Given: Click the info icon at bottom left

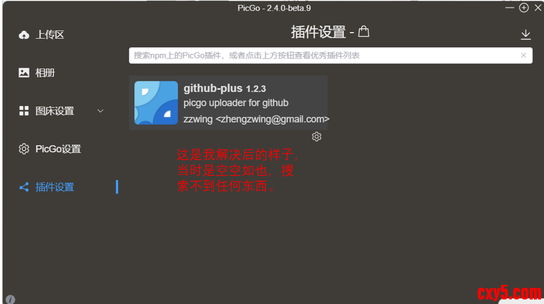Looking at the screenshot, I should pyautogui.click(x=11, y=299).
